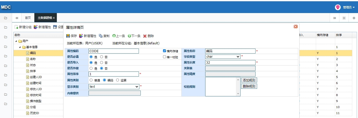Viewport: 358px width, 118px height.
Task: Select 编码 row in the tree
Action: pos(33,53)
